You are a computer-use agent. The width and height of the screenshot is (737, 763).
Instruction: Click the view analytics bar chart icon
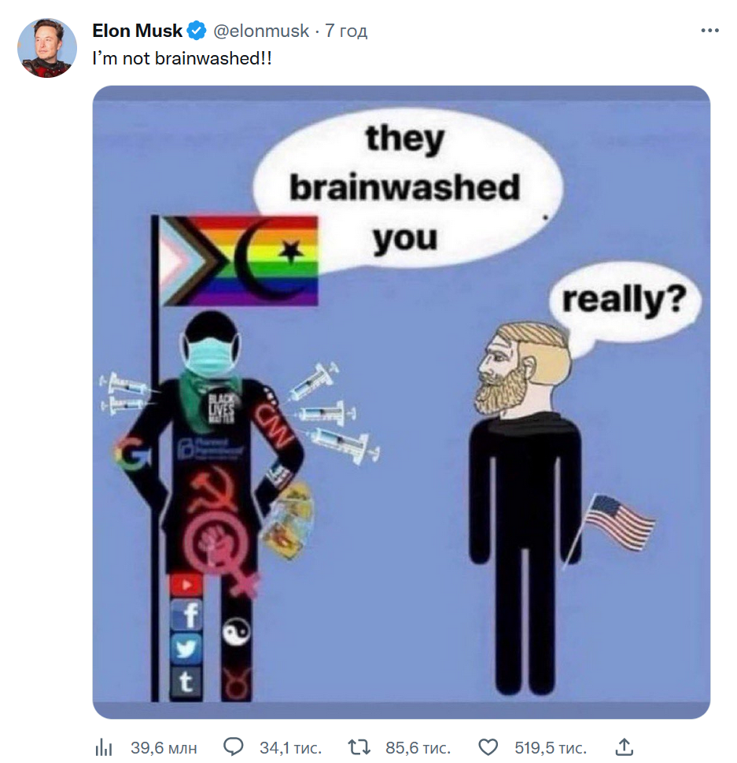(104, 746)
